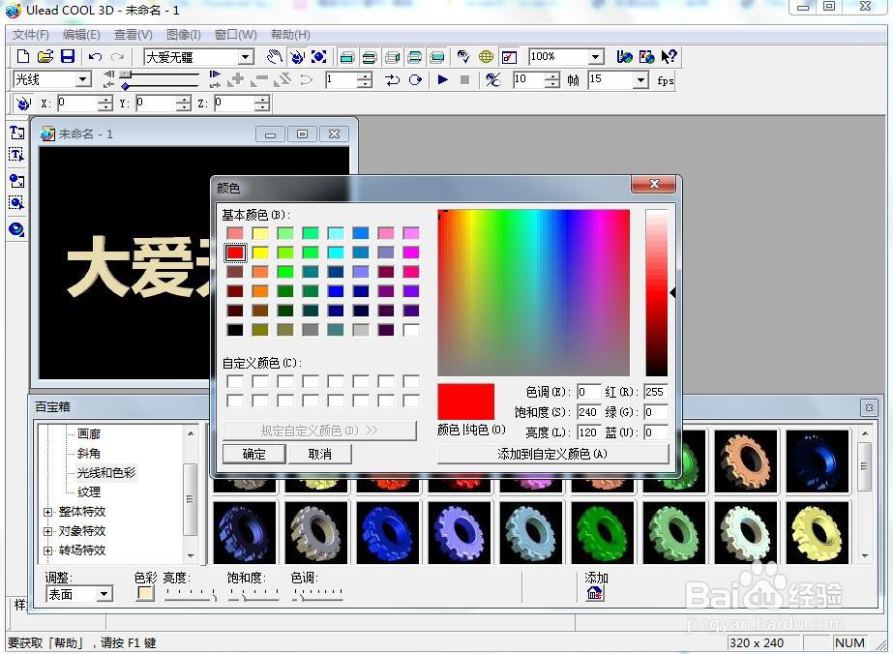Click in the 饱和度(S) input field
Viewport: 893px width, 654px height.
pos(588,412)
